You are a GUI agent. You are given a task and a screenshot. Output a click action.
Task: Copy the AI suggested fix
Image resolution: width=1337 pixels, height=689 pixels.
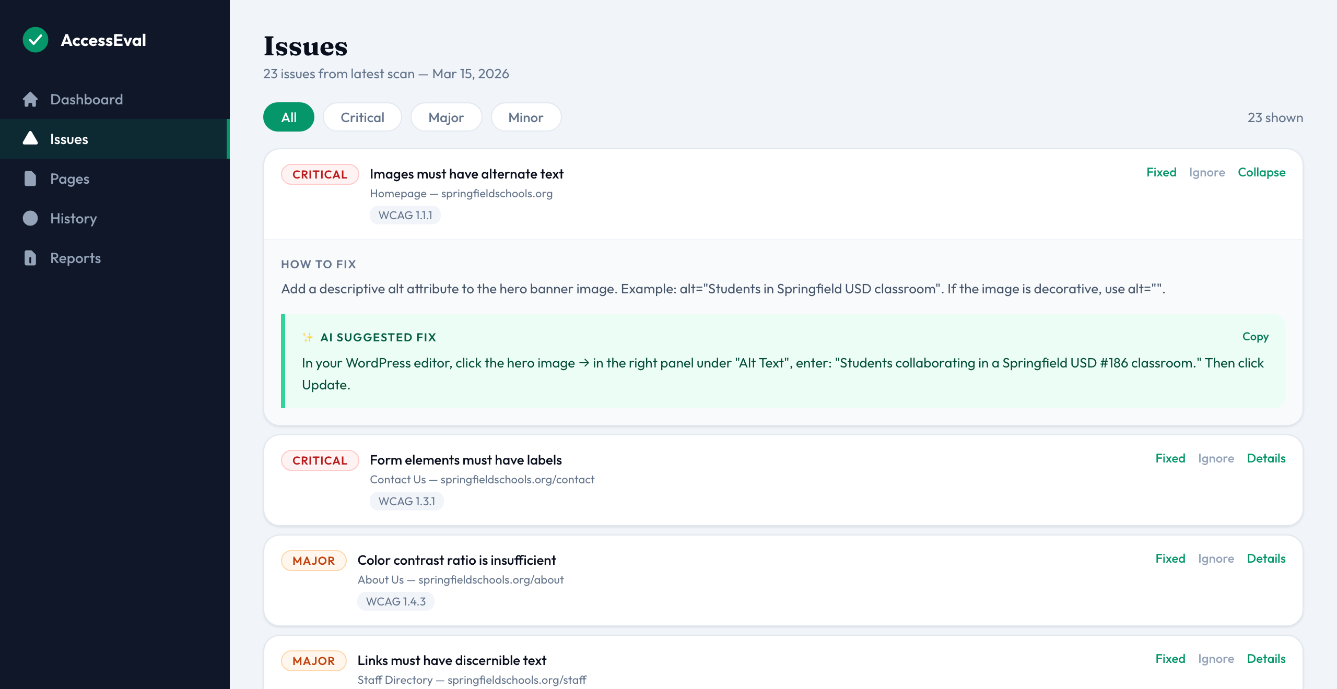[1255, 337]
